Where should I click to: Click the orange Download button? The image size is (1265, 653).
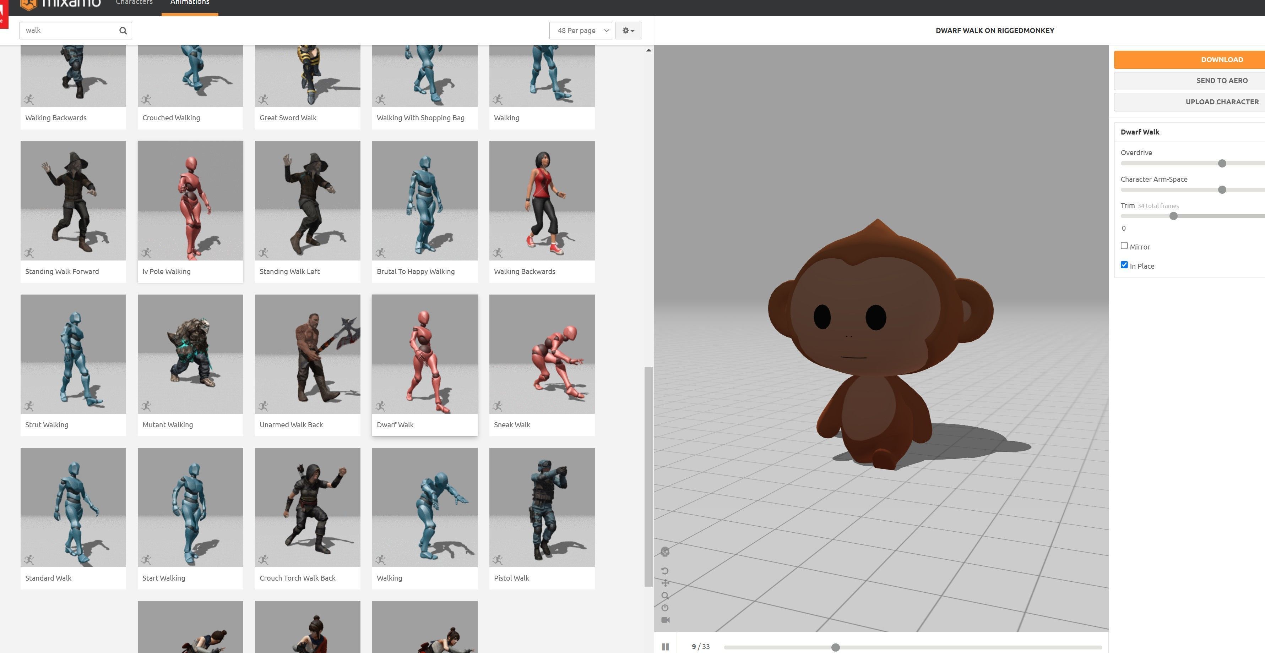point(1221,59)
